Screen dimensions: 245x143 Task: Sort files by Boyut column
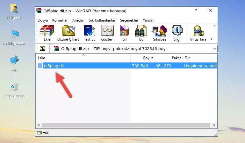142,58
